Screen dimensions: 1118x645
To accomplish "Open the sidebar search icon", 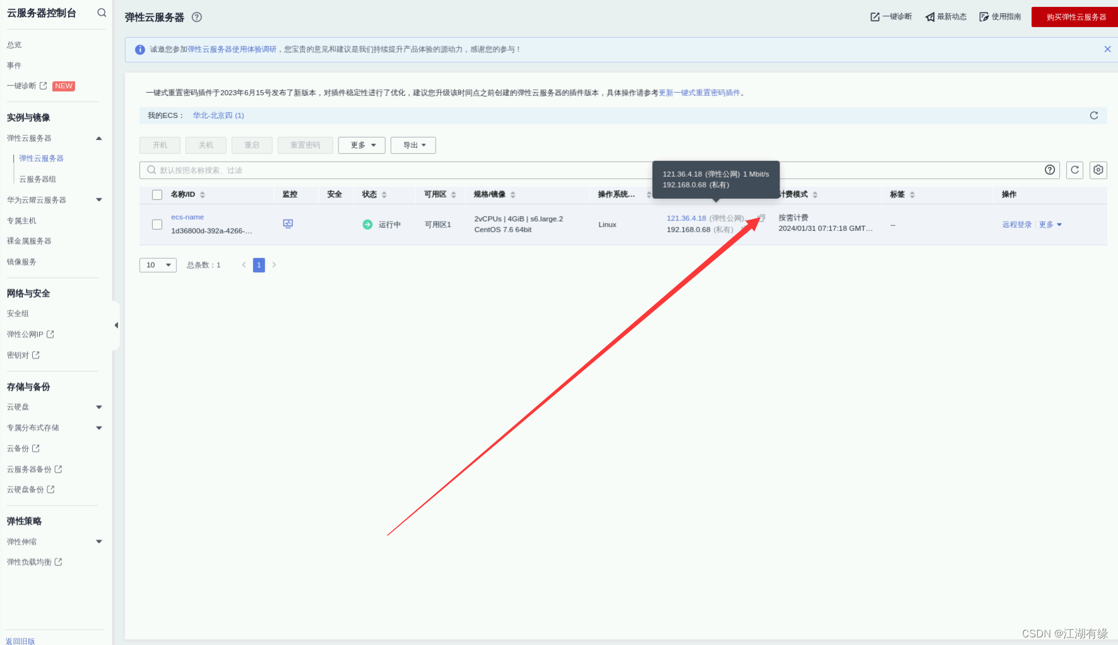I will tap(102, 13).
